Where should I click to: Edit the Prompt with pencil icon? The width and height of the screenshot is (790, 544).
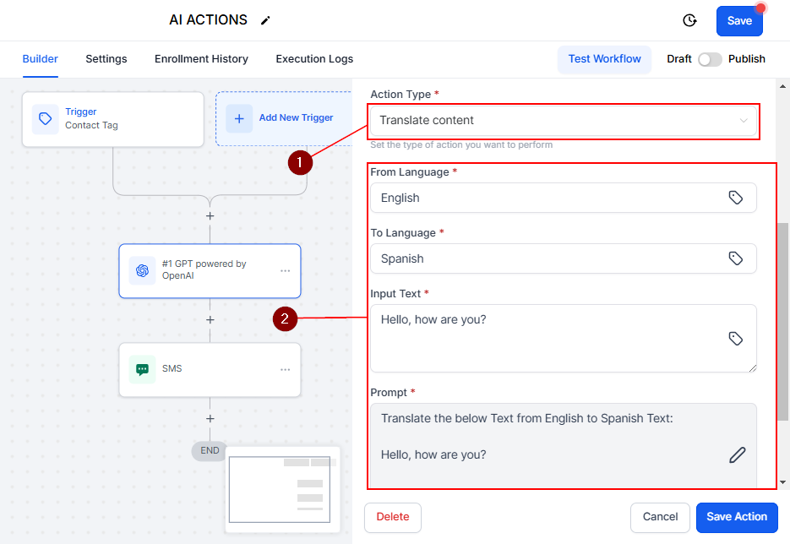click(737, 454)
